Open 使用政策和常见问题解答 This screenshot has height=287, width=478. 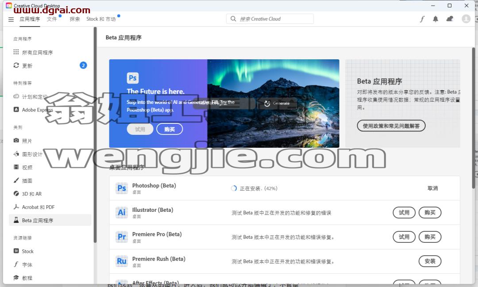pos(391,126)
